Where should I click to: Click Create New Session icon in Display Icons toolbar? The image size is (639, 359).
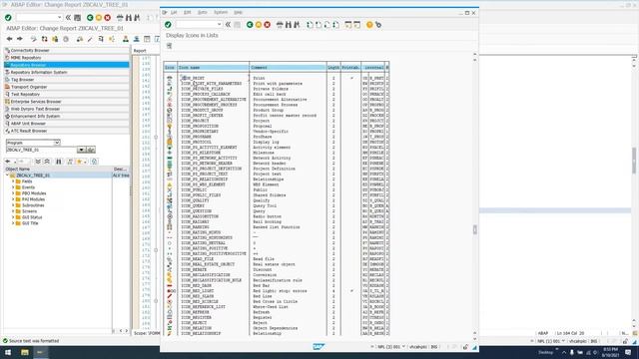point(348,25)
